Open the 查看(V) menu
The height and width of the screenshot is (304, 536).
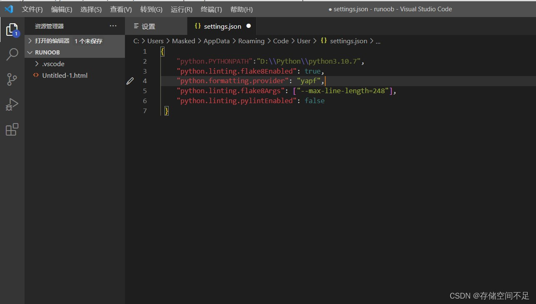(121, 9)
